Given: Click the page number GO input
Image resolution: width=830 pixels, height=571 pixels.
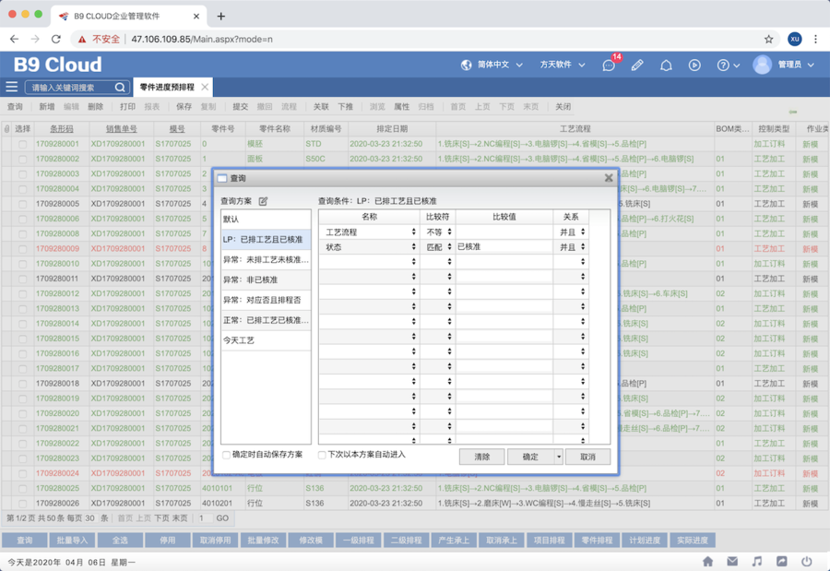Looking at the screenshot, I should pyautogui.click(x=205, y=518).
